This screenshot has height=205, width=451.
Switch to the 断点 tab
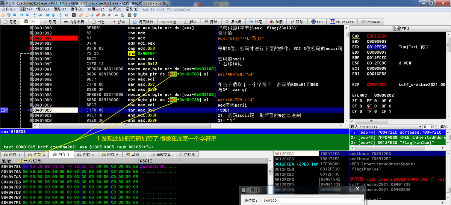[x=119, y=22]
